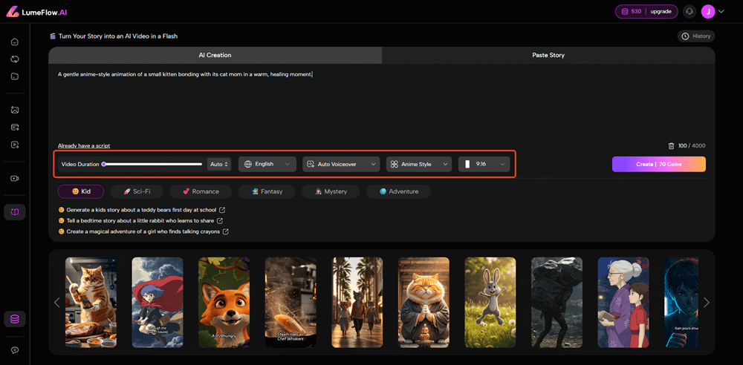Image resolution: width=743 pixels, height=365 pixels.
Task: Select the Kid story category
Action: (81, 191)
